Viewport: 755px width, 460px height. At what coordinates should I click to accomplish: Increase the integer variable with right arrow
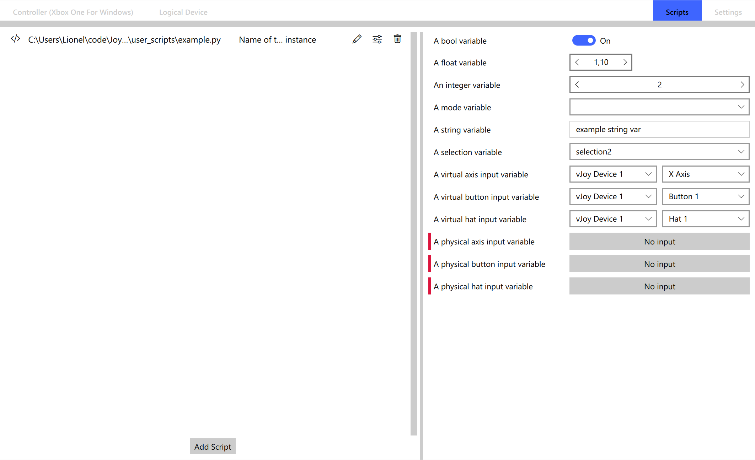[742, 85]
